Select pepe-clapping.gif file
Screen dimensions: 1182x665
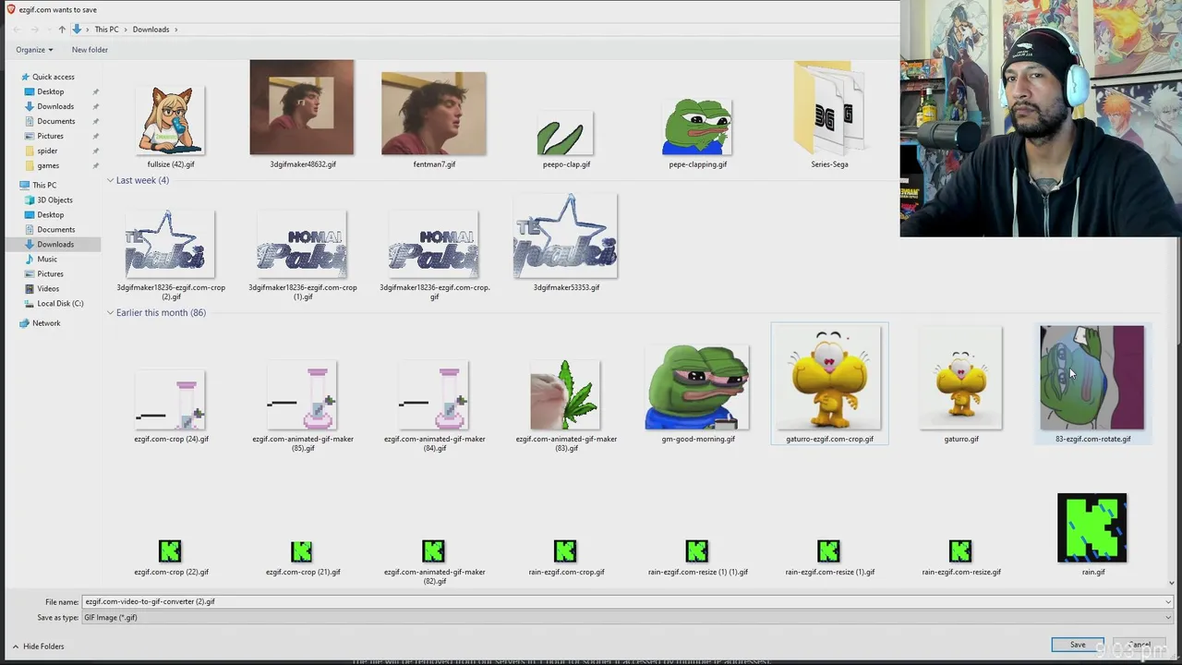coord(697,129)
